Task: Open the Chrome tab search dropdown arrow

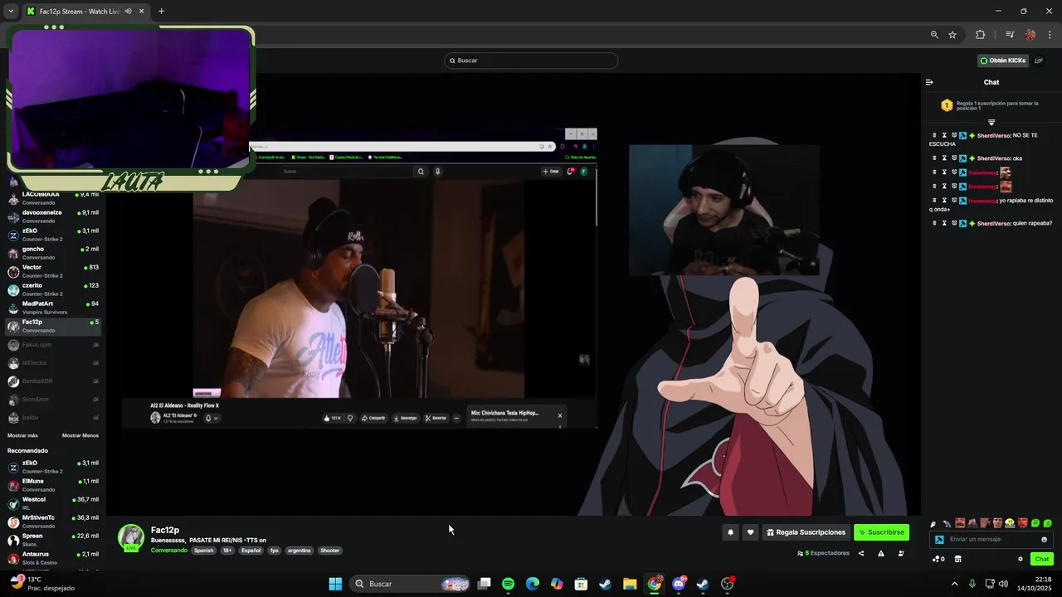Action: tap(11, 12)
